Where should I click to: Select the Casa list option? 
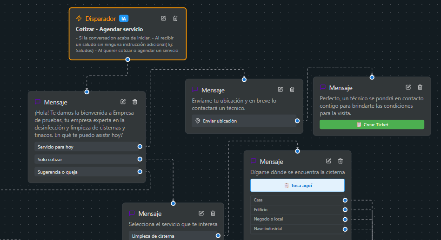(x=297, y=200)
